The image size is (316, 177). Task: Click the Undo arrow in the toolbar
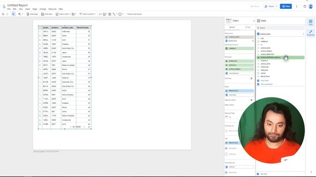[3, 14]
